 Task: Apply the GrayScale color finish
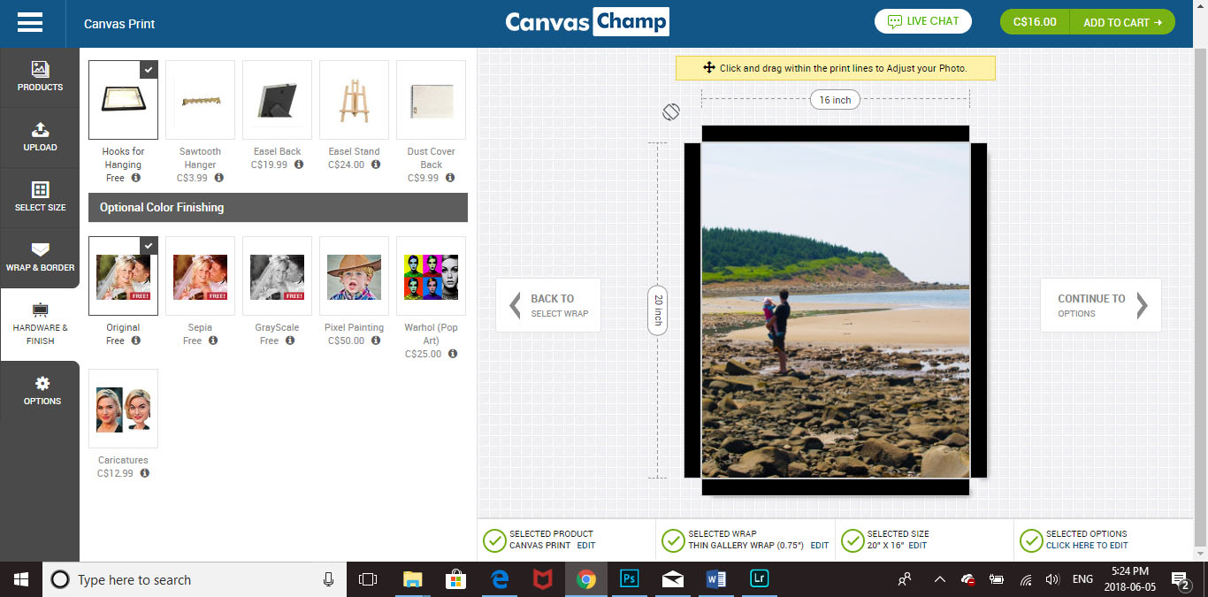click(x=277, y=276)
